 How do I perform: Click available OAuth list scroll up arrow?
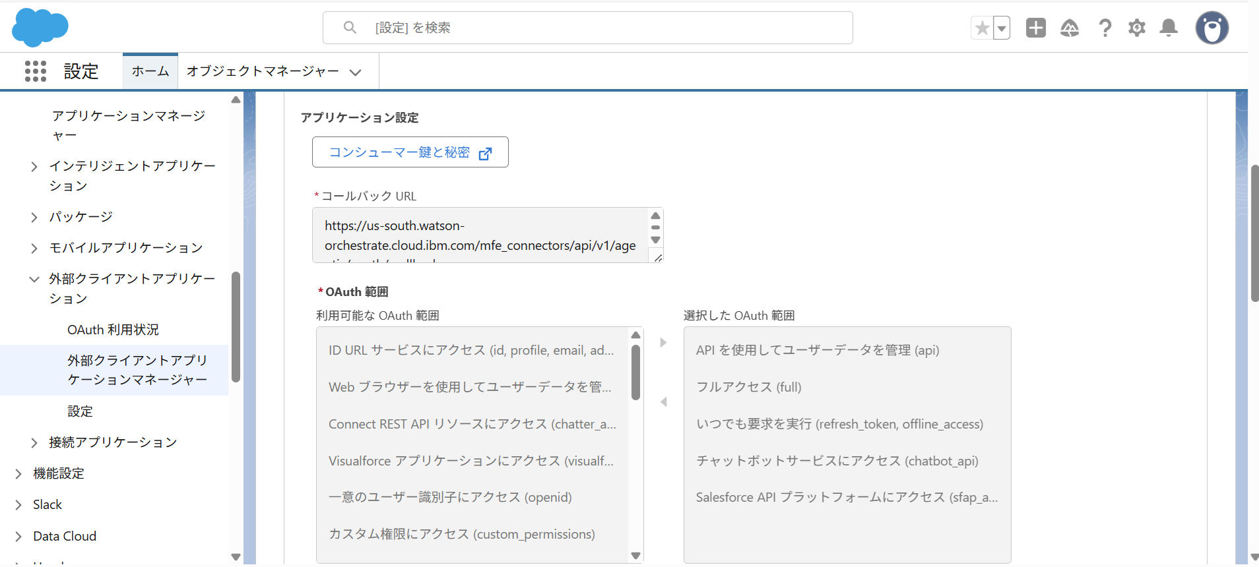point(635,335)
